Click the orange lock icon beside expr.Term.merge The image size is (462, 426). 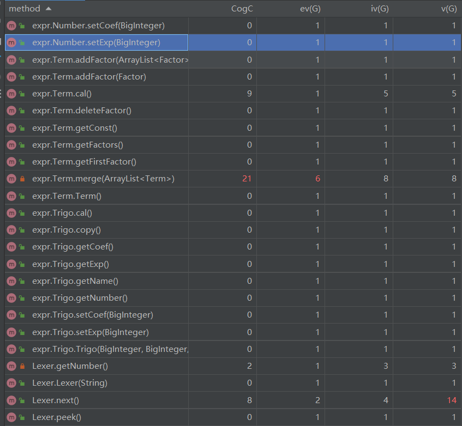[22, 179]
